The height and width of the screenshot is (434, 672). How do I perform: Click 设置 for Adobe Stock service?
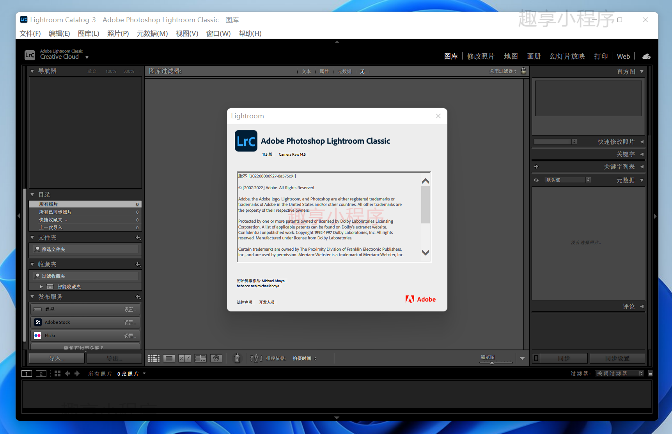coord(130,323)
